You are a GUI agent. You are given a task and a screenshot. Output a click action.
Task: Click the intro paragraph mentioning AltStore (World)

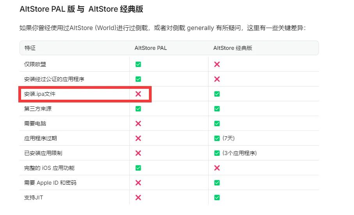click(162, 28)
